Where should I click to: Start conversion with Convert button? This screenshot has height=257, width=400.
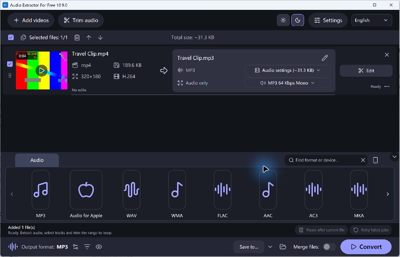[366, 247]
